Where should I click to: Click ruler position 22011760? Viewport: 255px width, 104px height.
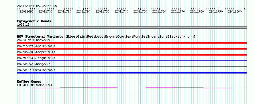159,12
